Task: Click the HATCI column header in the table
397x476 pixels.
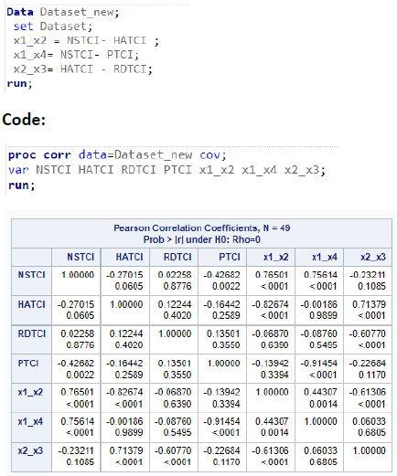Action: click(x=129, y=257)
